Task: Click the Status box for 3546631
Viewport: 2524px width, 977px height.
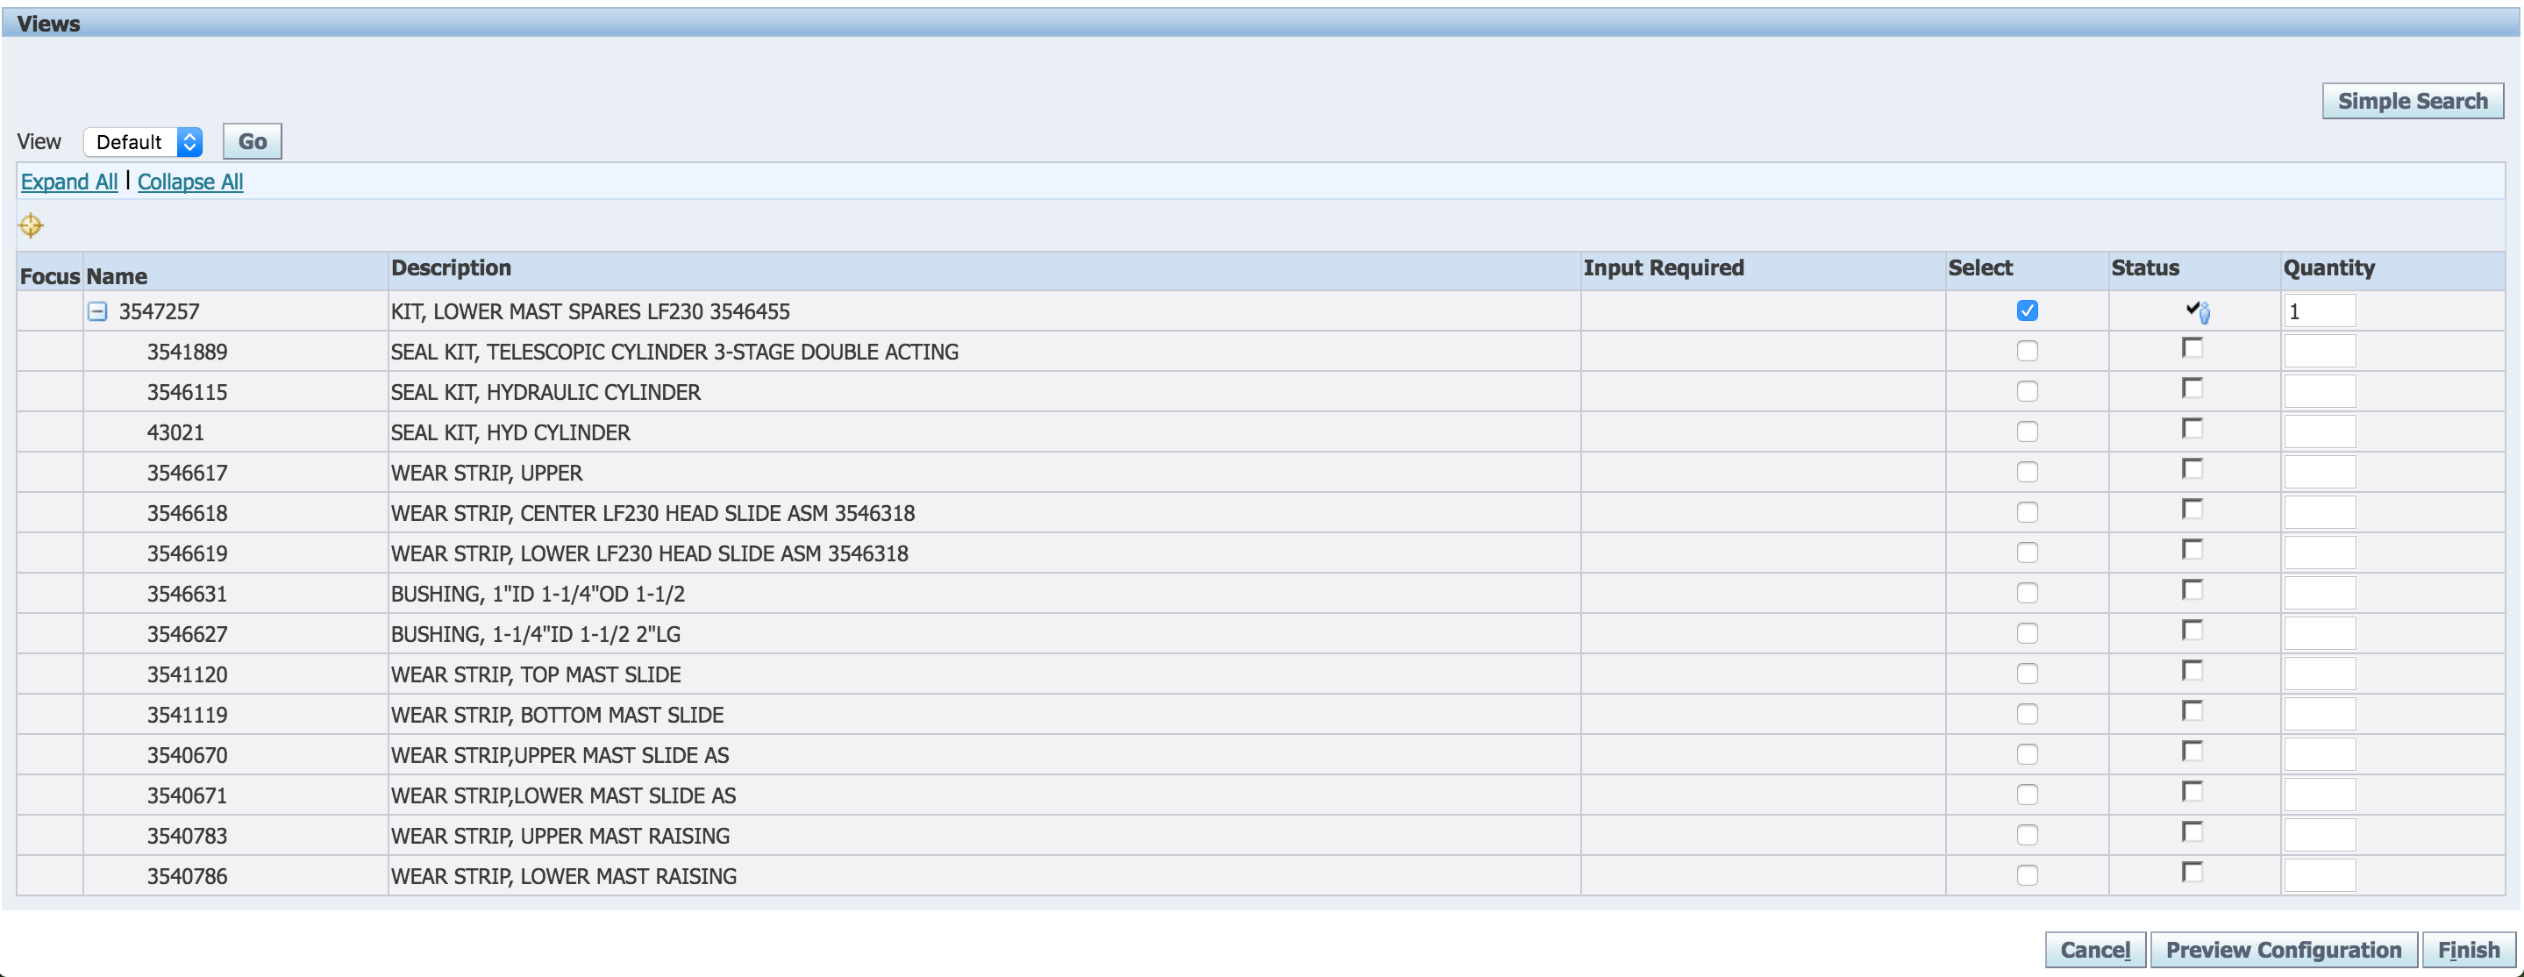Action: 2192,590
